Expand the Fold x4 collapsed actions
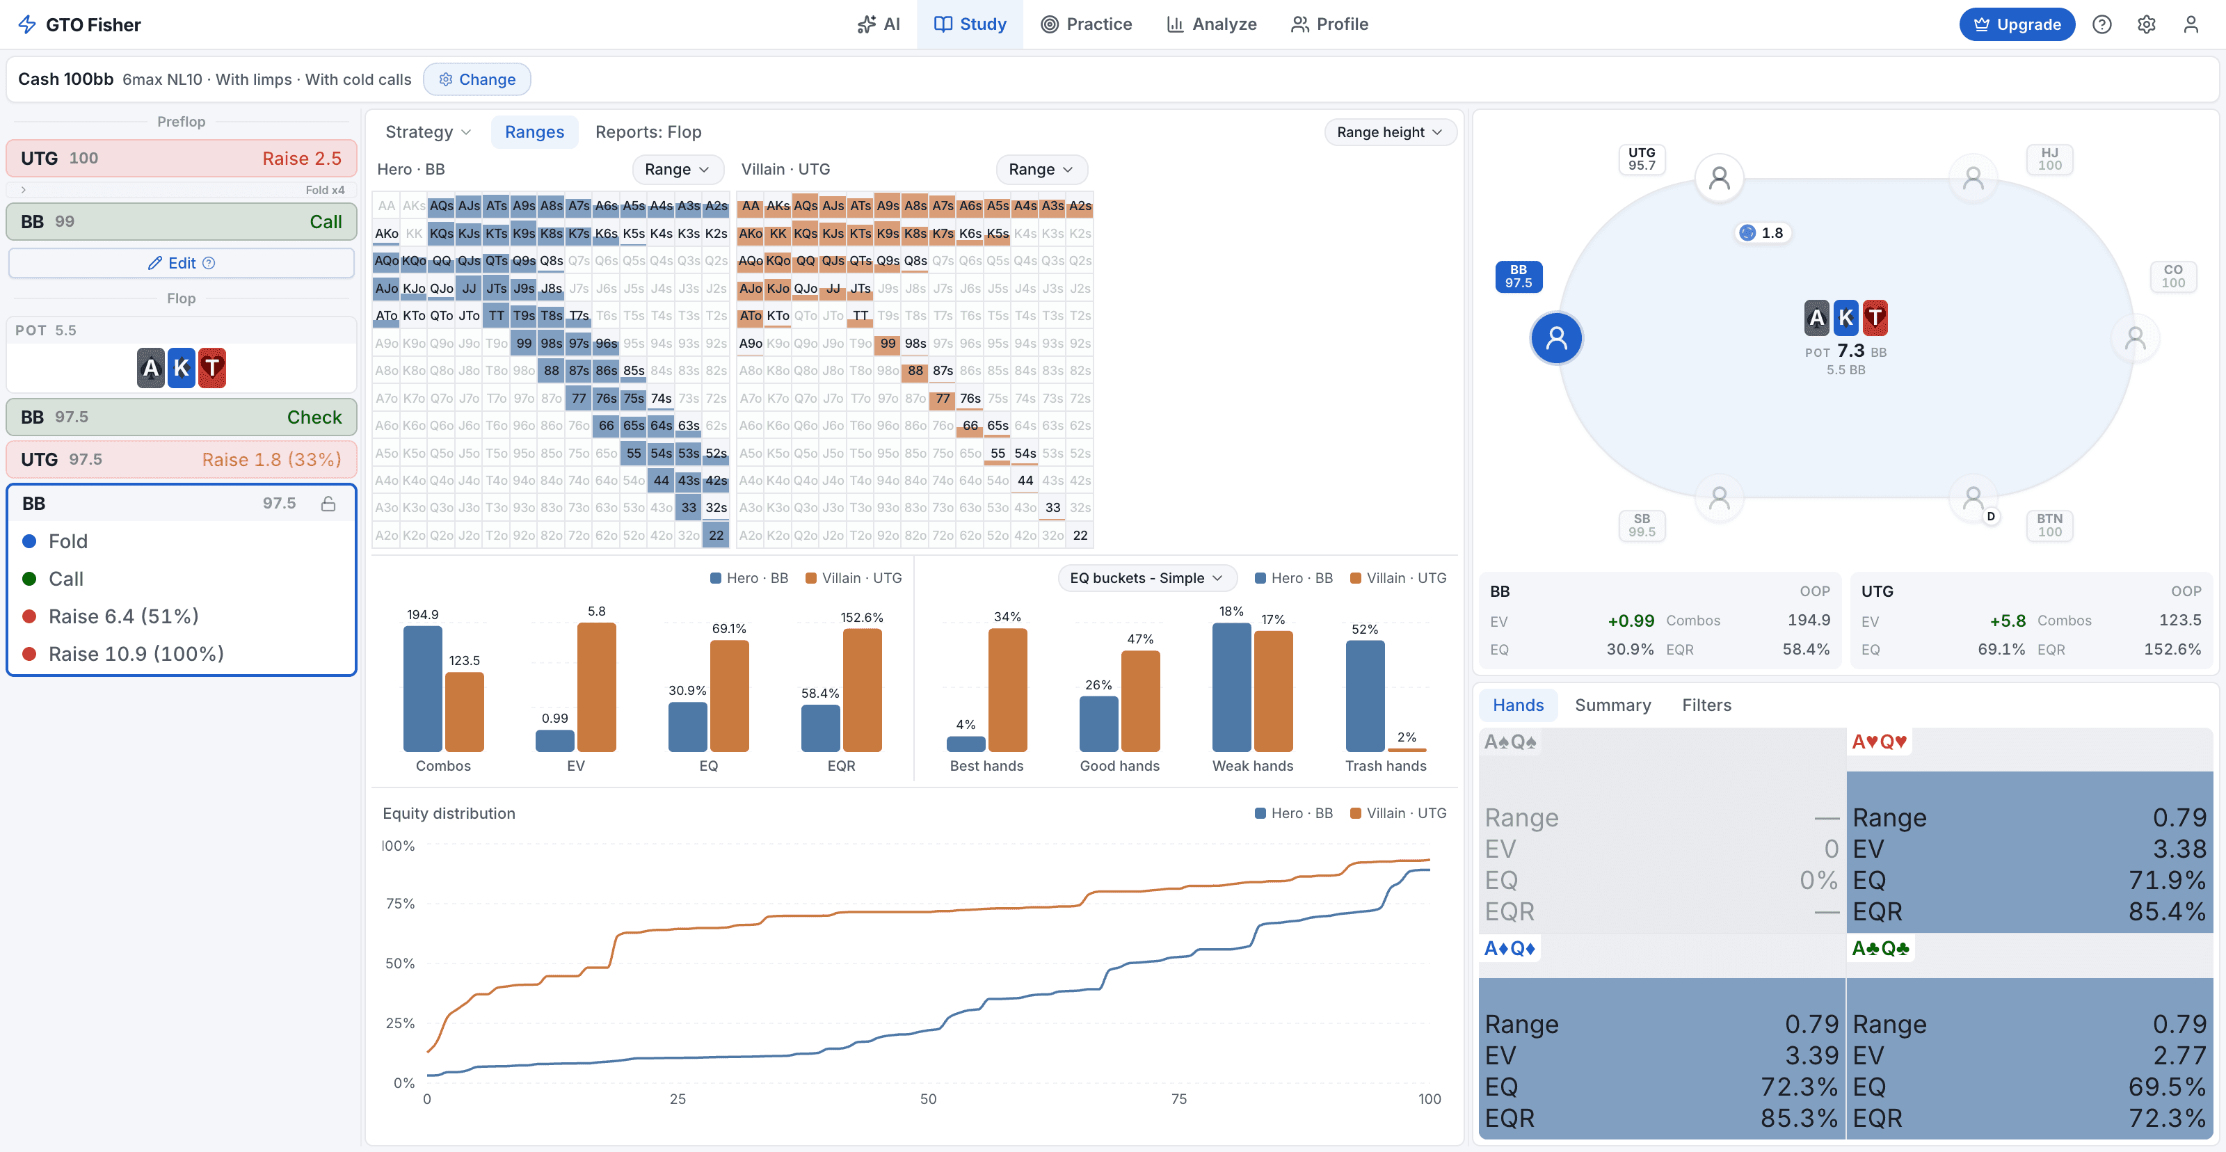2226x1152 pixels. (182, 190)
